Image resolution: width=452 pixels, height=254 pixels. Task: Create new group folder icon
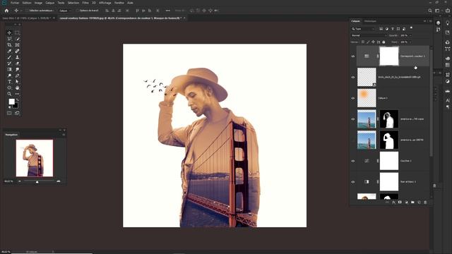(412, 202)
